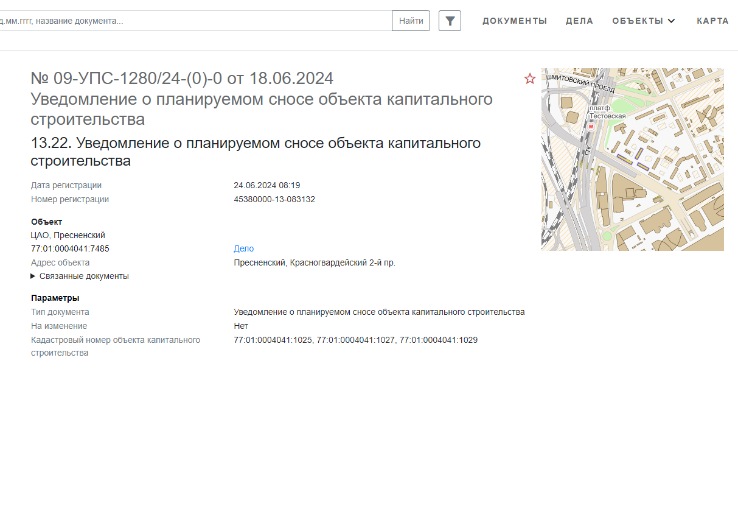This screenshot has width=738, height=528.
Task: Click the Найти search button
Action: 411,21
